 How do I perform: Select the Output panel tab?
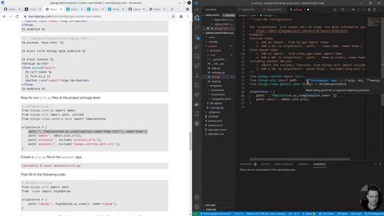[265, 164]
